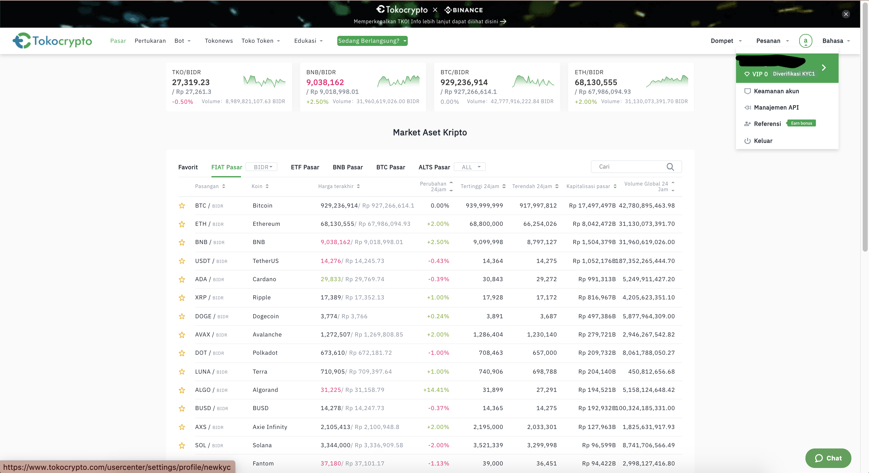Screen dimensions: 869x473
Task: Star the LUNA / BIDR pair
Action: coord(182,371)
